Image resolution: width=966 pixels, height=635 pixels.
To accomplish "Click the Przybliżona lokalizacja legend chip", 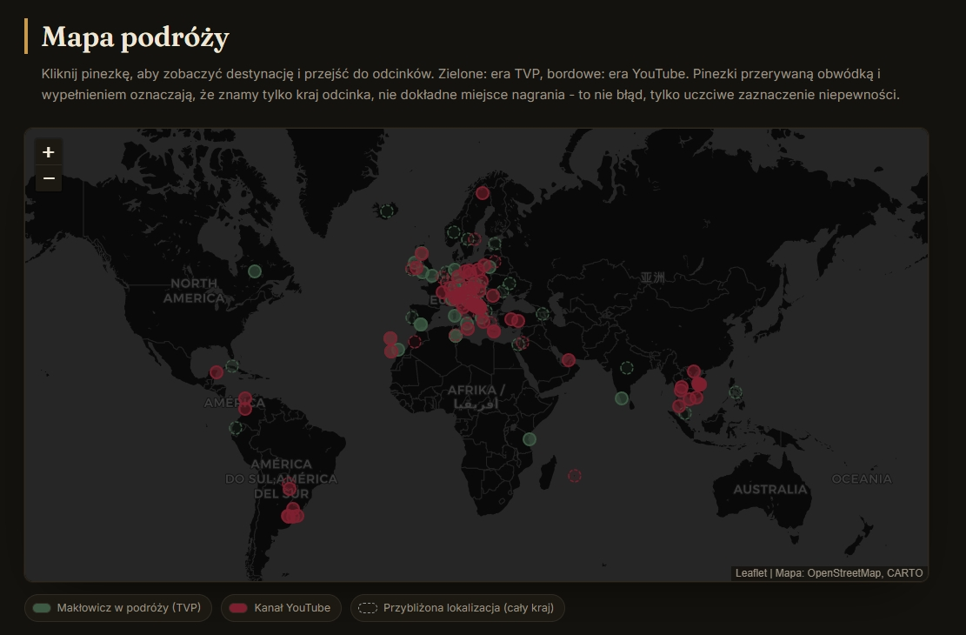I will 457,608.
